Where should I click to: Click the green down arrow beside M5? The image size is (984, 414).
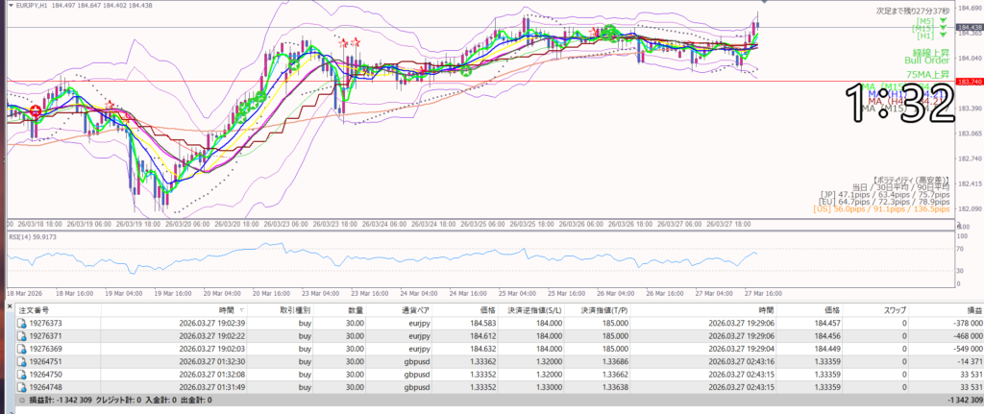point(943,20)
